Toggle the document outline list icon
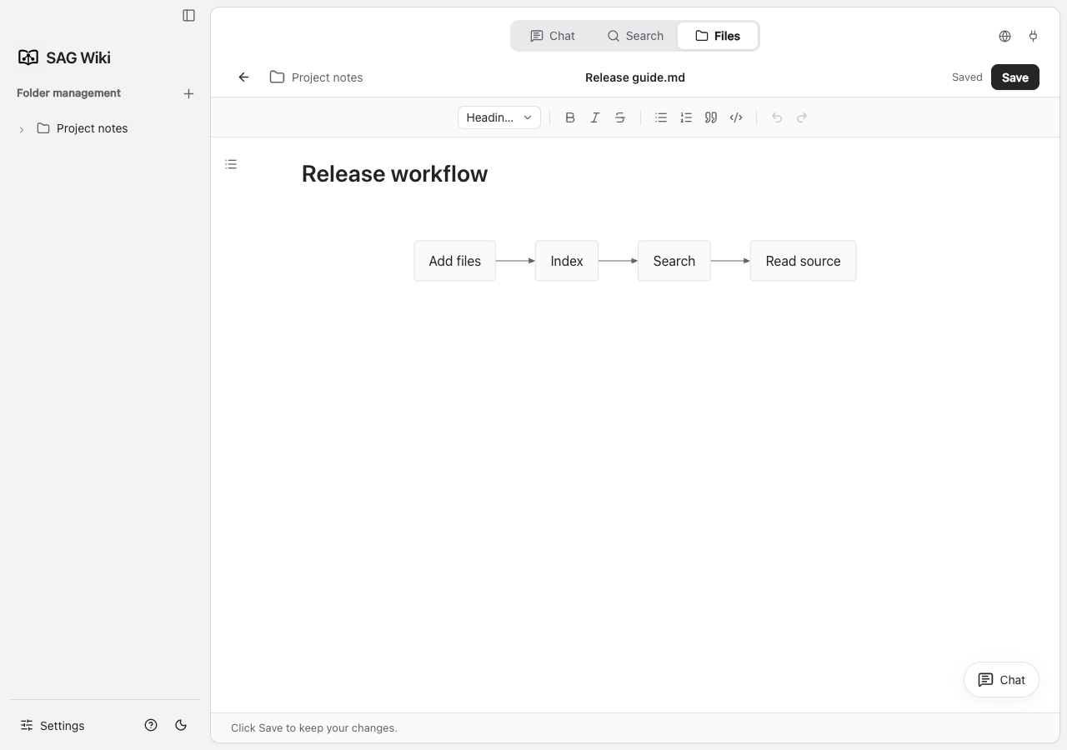Image resolution: width=1067 pixels, height=750 pixels. [x=231, y=164]
